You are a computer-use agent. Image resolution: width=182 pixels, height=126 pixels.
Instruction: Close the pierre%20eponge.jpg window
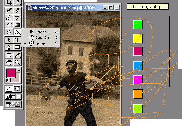117,8
